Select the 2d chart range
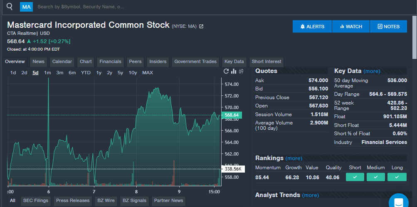The image size is (417, 207). [24, 73]
